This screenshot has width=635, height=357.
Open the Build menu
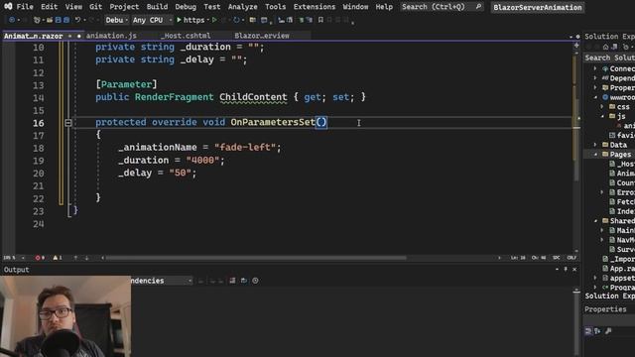[x=157, y=7]
